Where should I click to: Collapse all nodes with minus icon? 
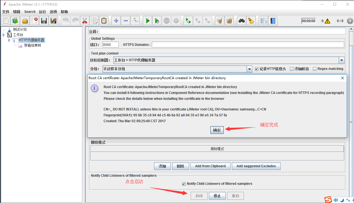126,21
